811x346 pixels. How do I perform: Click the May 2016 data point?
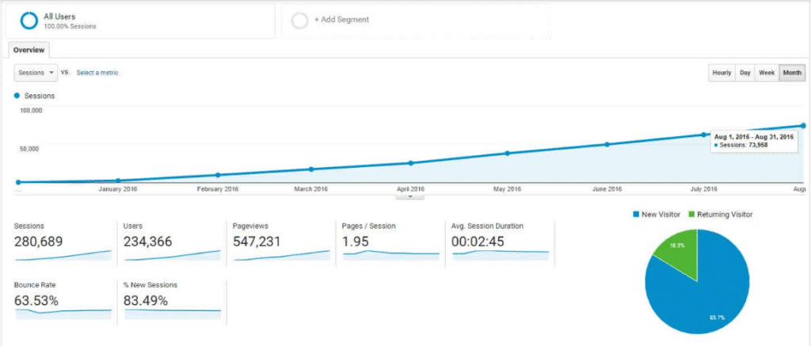click(507, 153)
